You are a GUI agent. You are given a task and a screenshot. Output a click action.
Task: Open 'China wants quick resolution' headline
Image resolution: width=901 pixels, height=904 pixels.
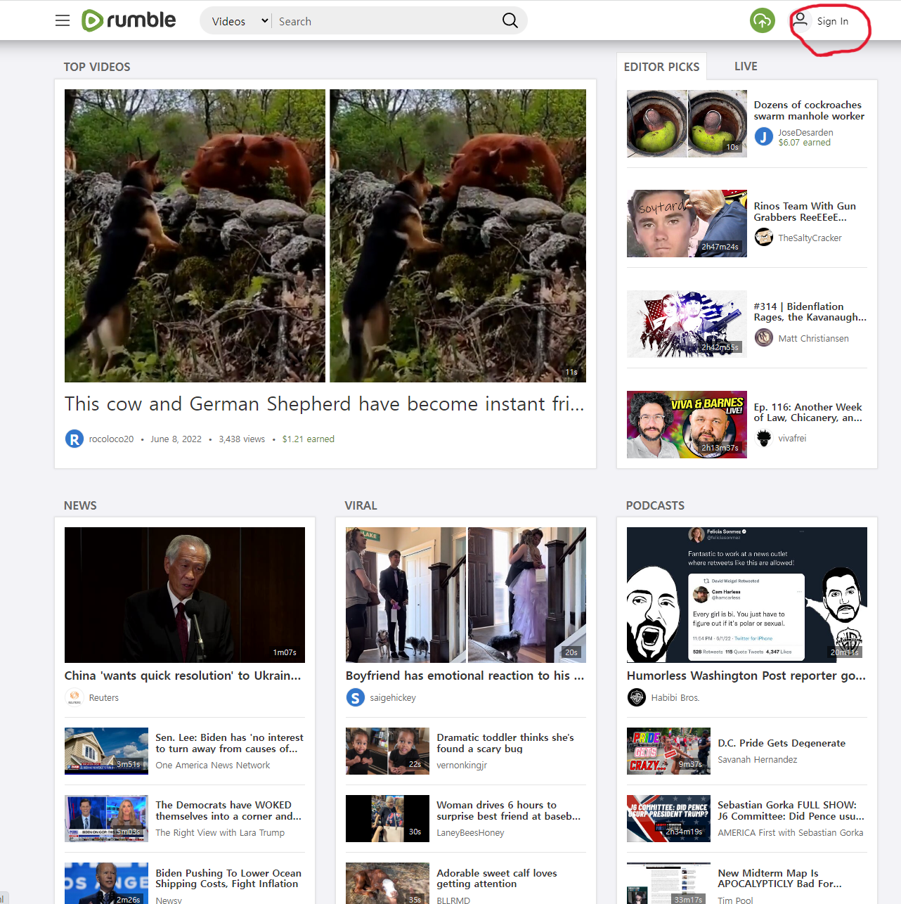point(183,676)
